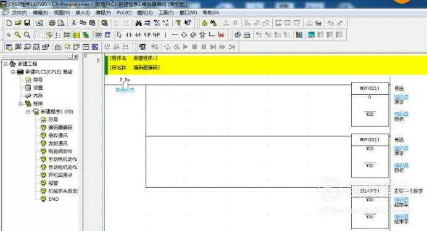
Task: Select the 编码器编码 section
Action: coord(60,128)
